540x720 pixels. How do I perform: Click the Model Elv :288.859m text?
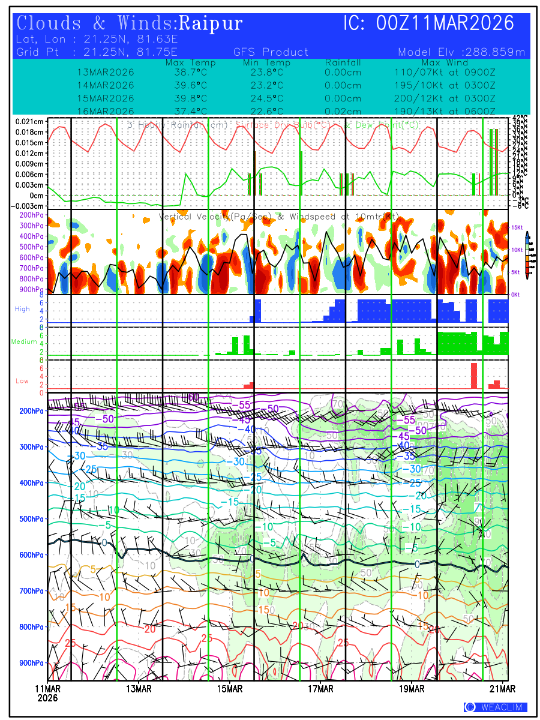click(x=461, y=52)
